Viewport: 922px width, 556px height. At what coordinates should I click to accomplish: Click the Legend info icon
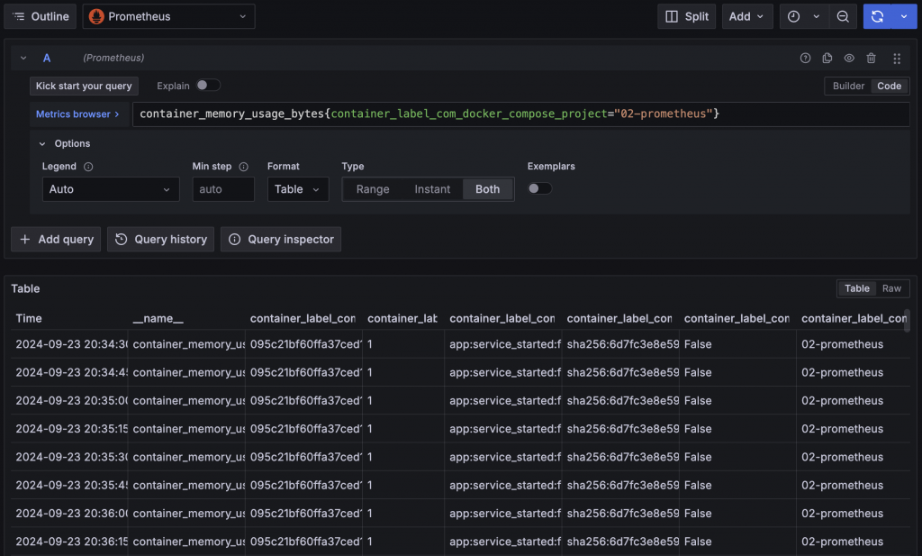click(x=88, y=167)
